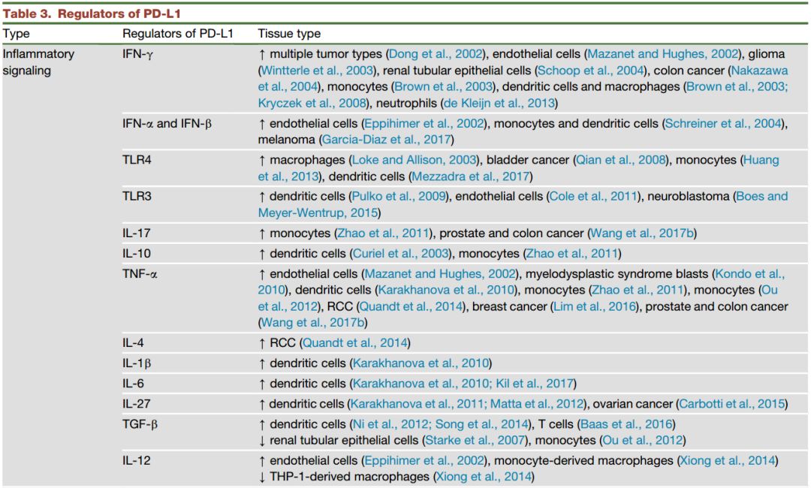The height and width of the screenshot is (488, 811).
Task: Click Wang et al., 2017b in the IL-17 row
Action: (x=642, y=233)
